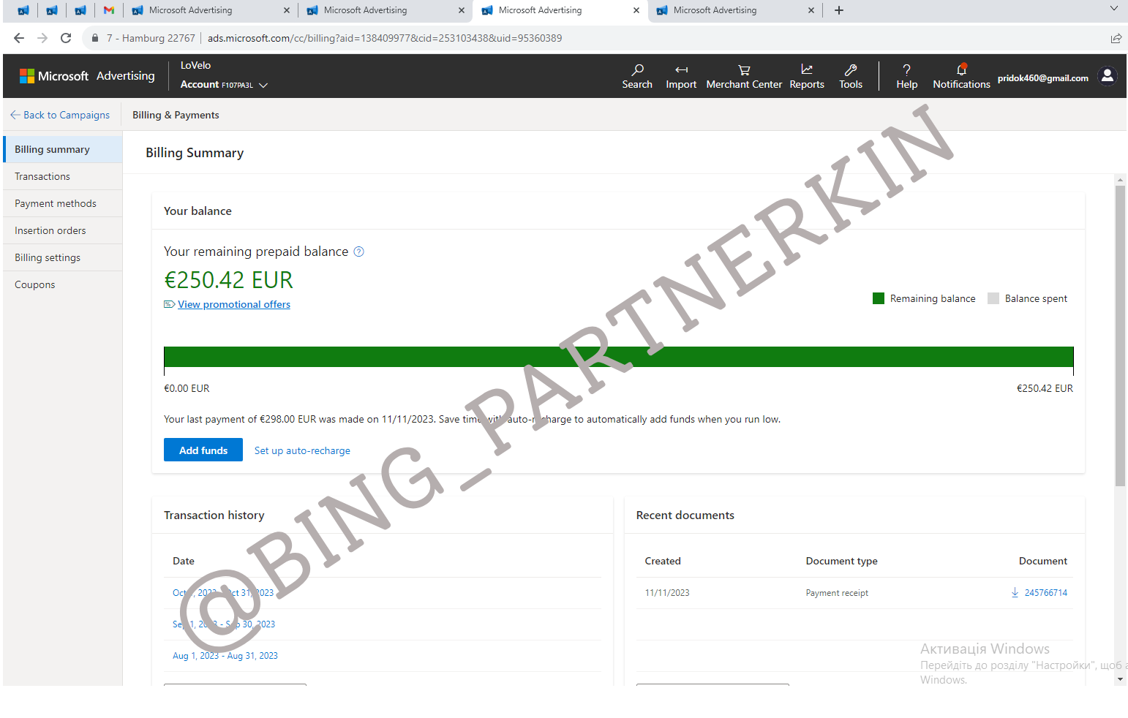Go to Billing settings section
The width and height of the screenshot is (1128, 718).
tap(48, 257)
